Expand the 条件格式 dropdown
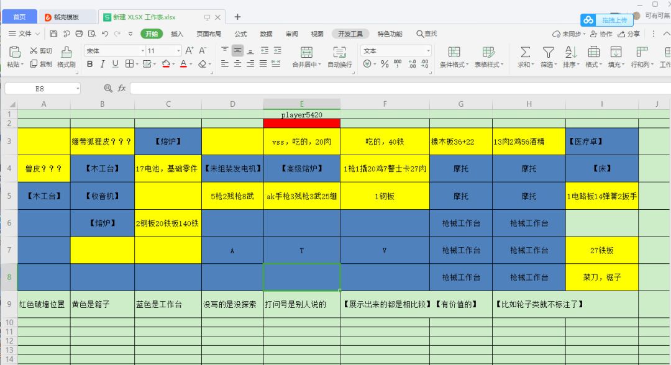 (x=467, y=65)
